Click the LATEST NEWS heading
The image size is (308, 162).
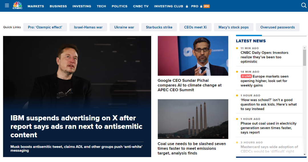(x=251, y=41)
